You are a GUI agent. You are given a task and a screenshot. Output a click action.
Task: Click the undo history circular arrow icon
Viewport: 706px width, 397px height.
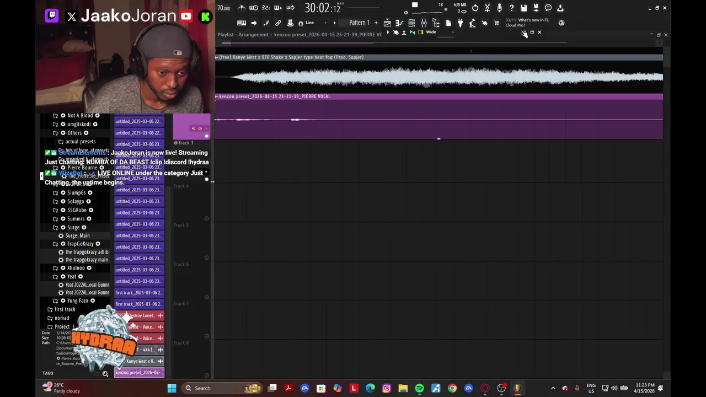click(x=475, y=8)
